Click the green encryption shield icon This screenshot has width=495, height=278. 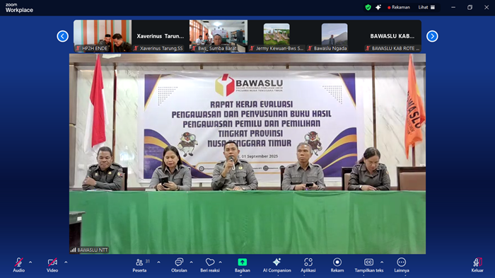coord(368,7)
